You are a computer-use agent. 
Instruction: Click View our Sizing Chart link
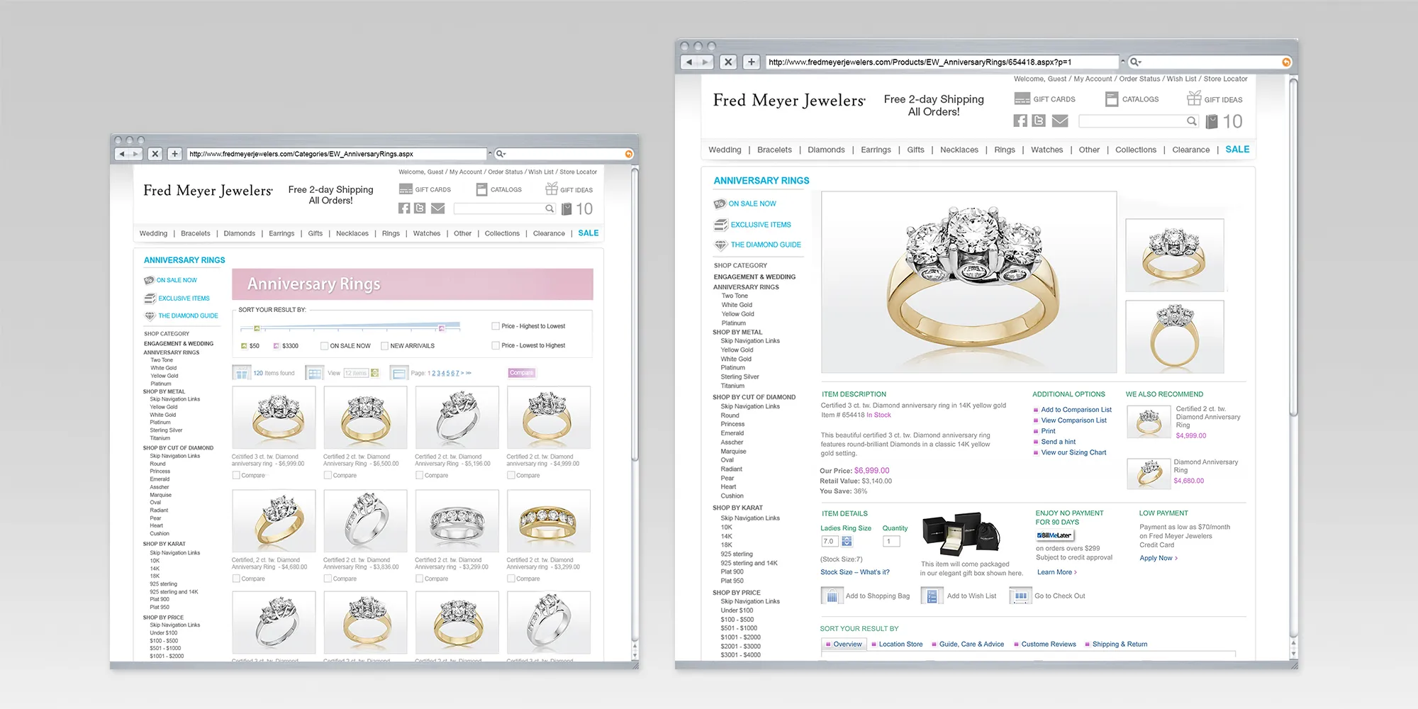click(1073, 452)
